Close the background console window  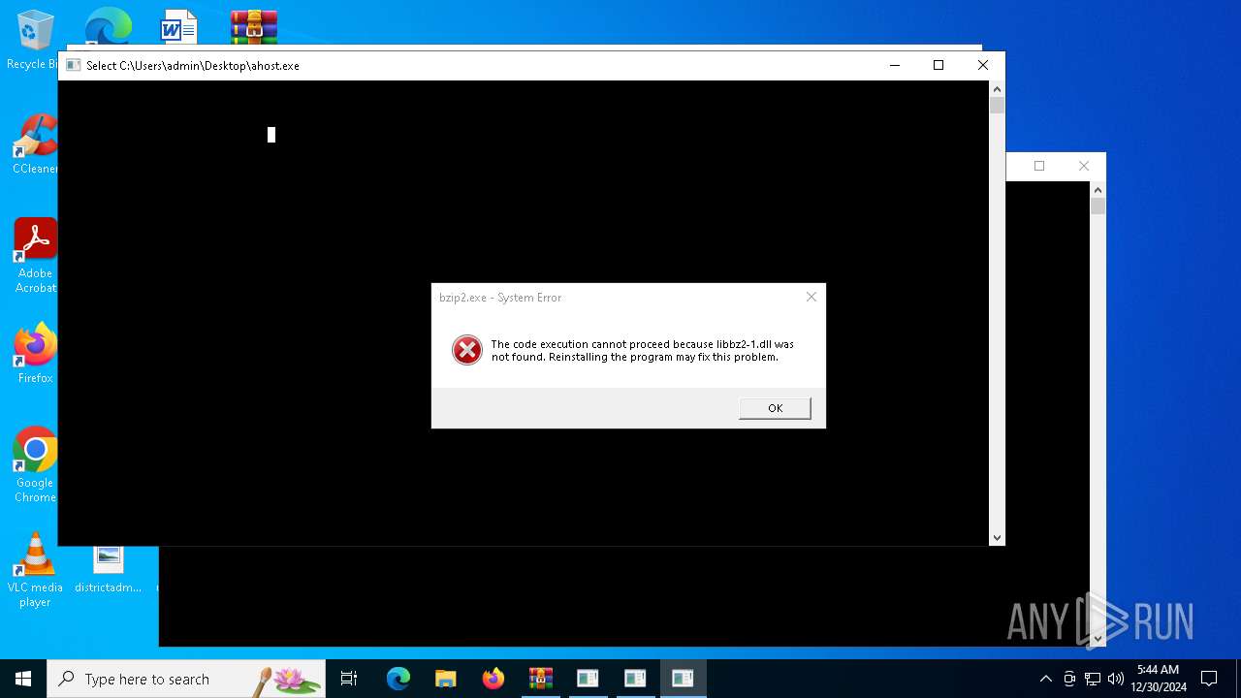[x=1084, y=166]
